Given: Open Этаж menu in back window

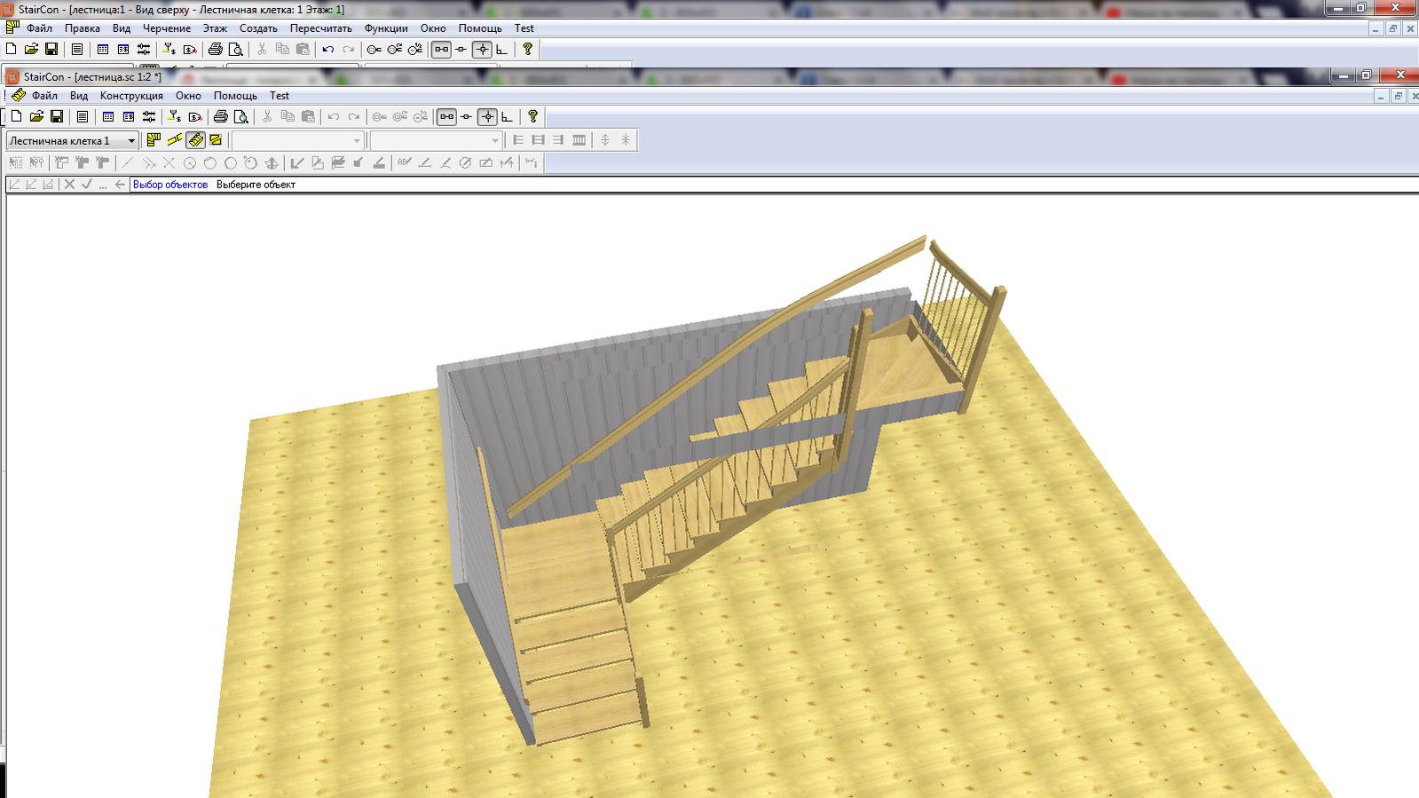Looking at the screenshot, I should click(215, 28).
